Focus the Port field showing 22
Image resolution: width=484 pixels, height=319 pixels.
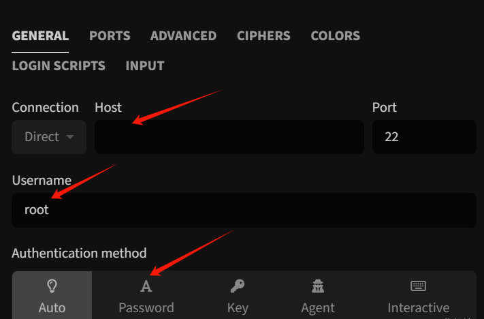tap(424, 137)
